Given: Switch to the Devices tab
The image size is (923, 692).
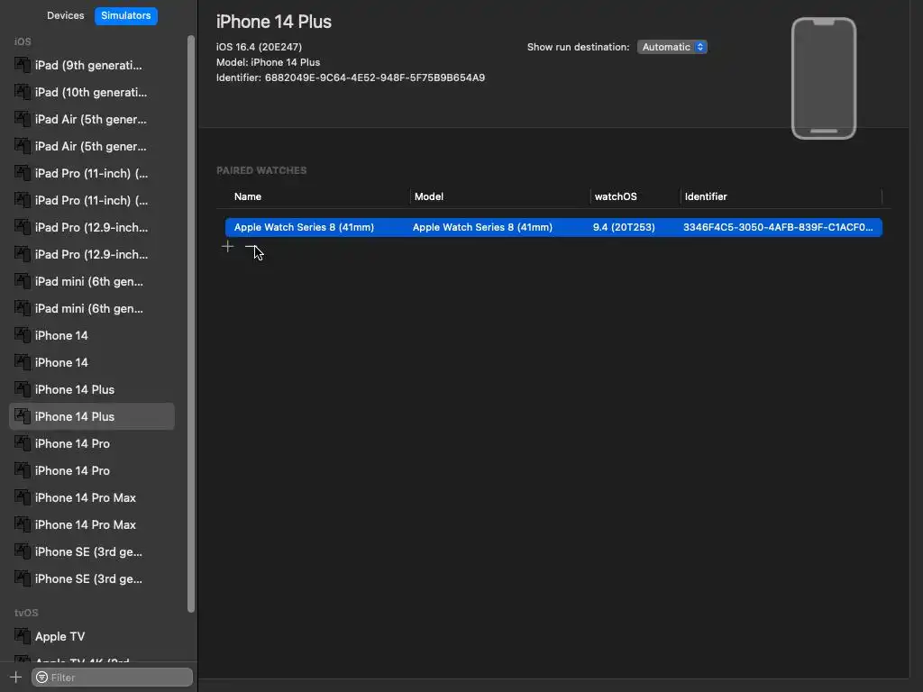Looking at the screenshot, I should 65,16.
